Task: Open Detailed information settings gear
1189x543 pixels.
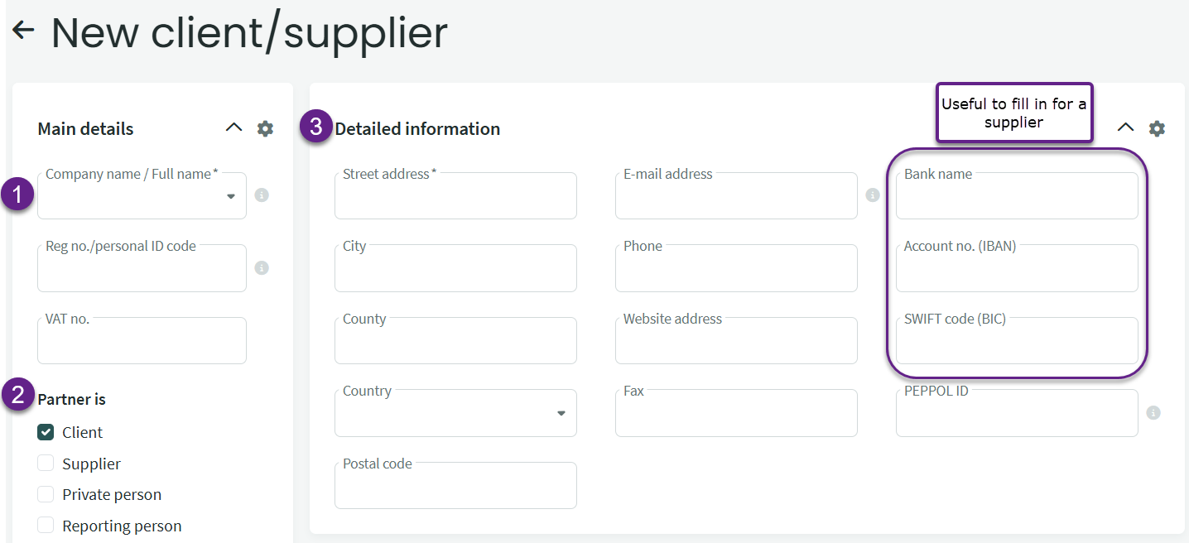Action: click(x=1157, y=128)
